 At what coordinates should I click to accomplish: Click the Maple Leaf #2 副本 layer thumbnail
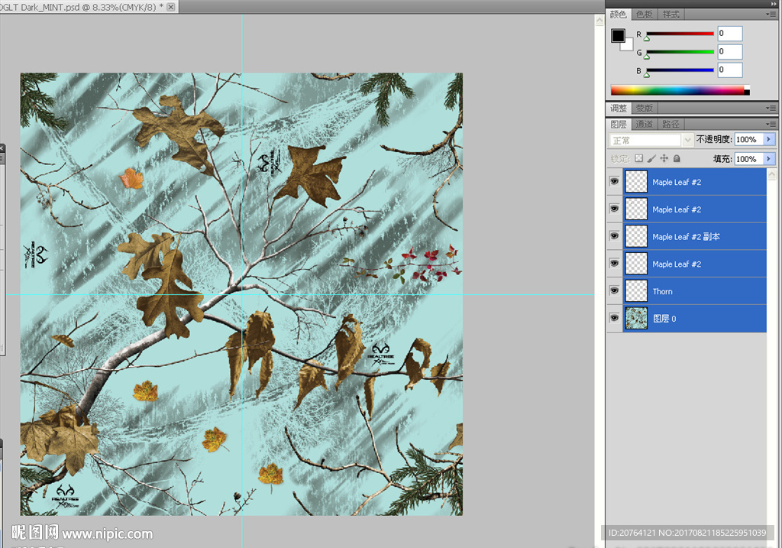pyautogui.click(x=636, y=236)
